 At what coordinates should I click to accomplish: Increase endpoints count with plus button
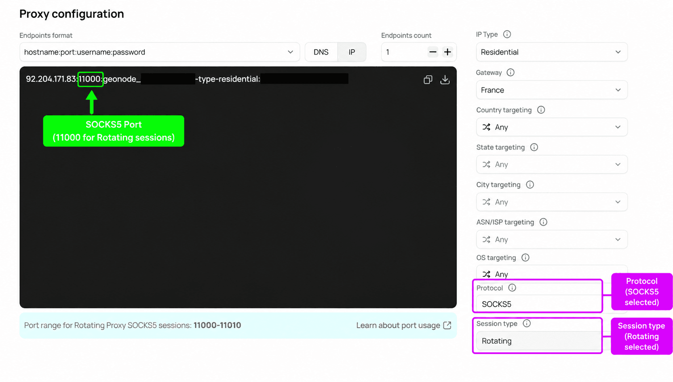click(447, 52)
